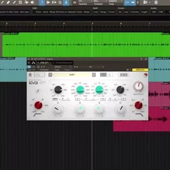
Task: Click the OUTPUT knob
Action: [x=138, y=86]
